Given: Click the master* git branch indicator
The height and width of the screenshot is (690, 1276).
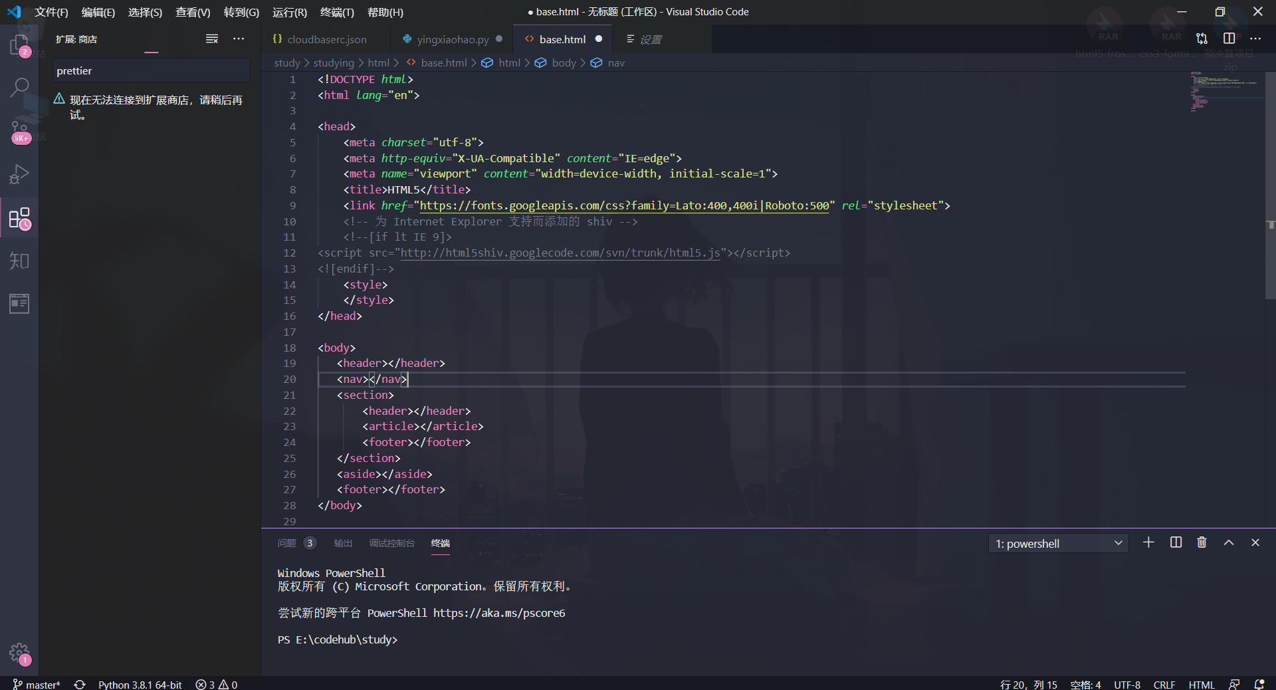Looking at the screenshot, I should (x=37, y=684).
